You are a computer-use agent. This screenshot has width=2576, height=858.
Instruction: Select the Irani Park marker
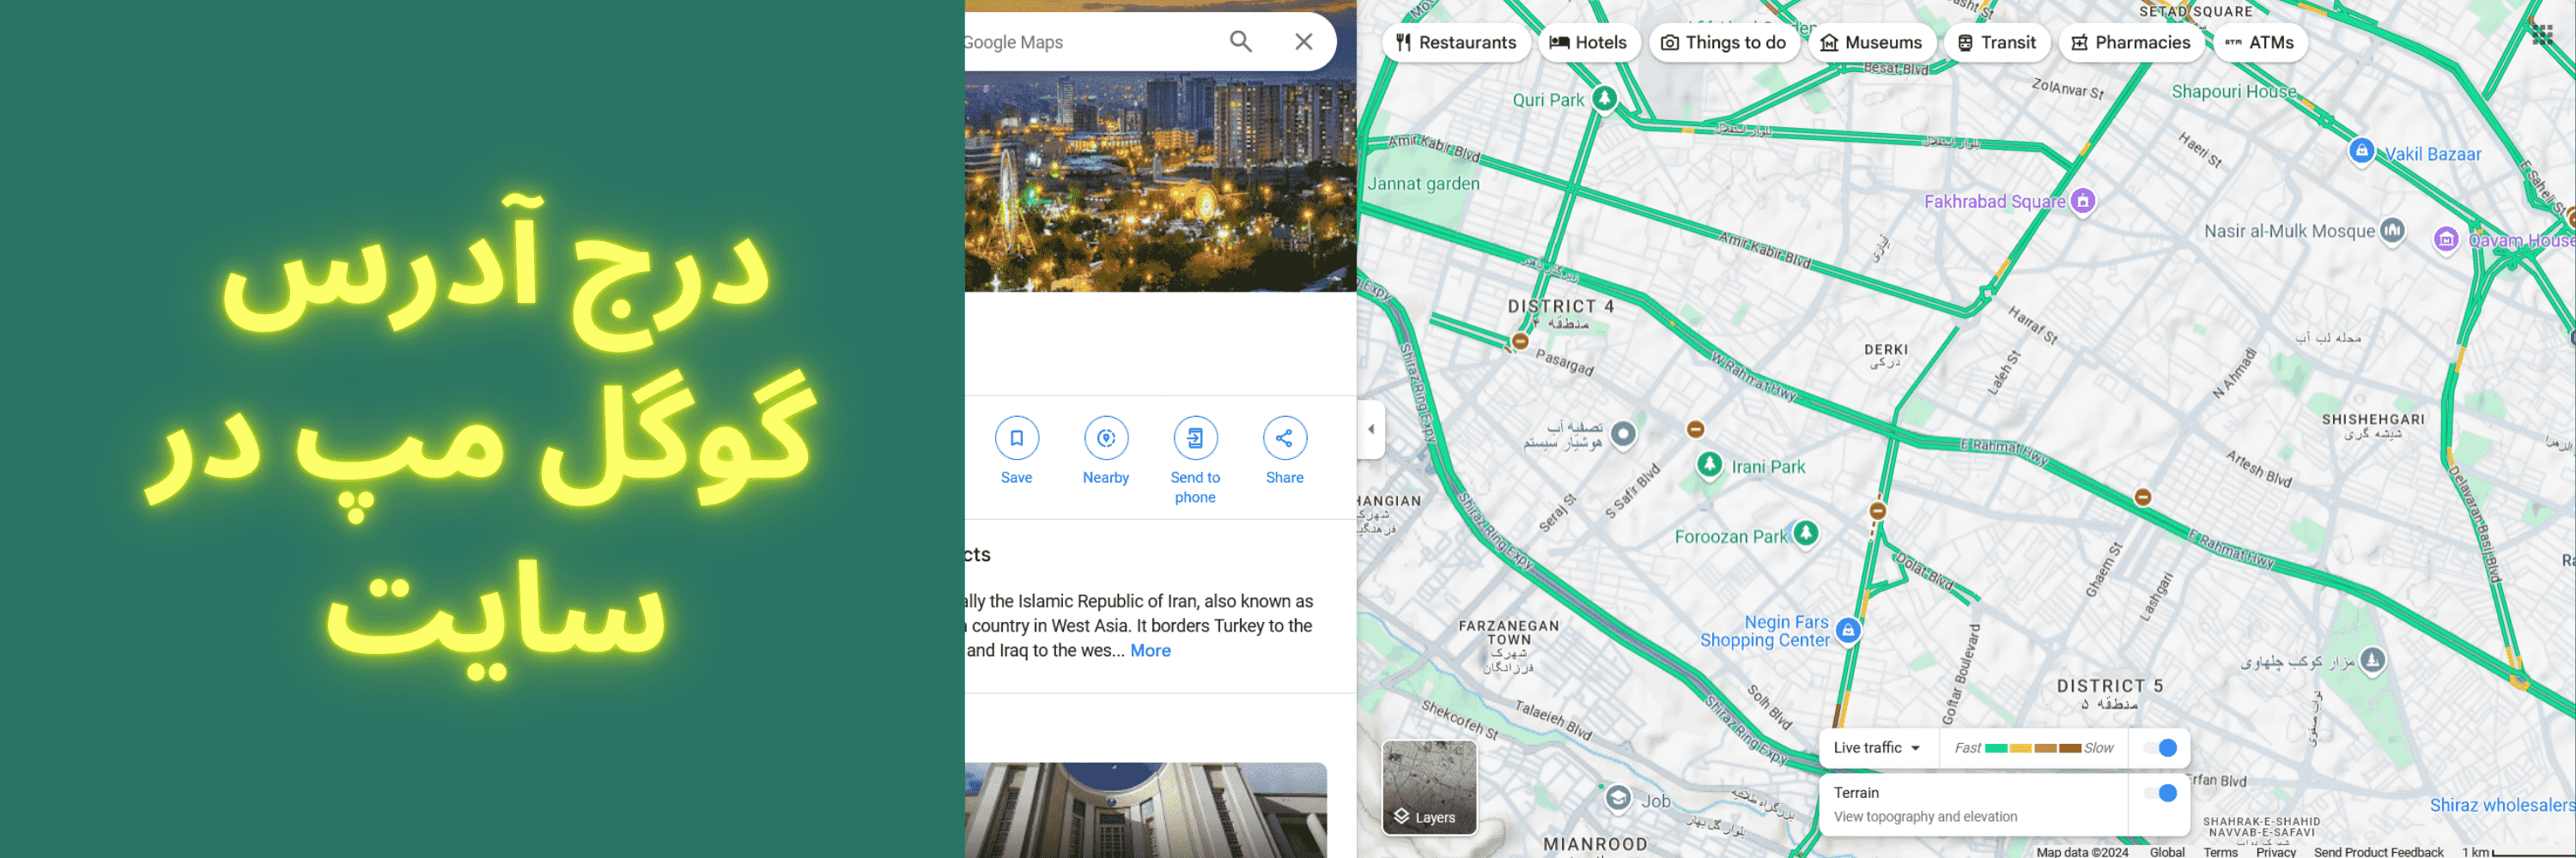tap(1710, 464)
